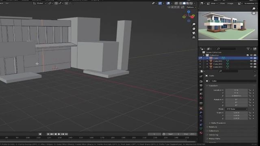Click the Location X value field

coord(236,90)
